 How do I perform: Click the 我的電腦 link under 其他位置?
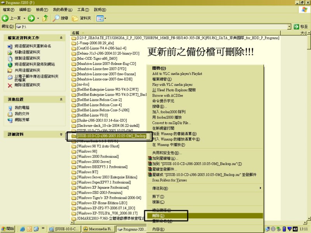pyautogui.click(x=22, y=108)
